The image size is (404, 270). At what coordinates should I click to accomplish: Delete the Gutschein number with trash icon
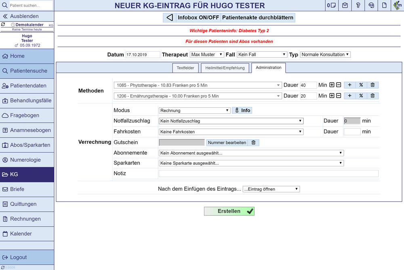tap(253, 142)
